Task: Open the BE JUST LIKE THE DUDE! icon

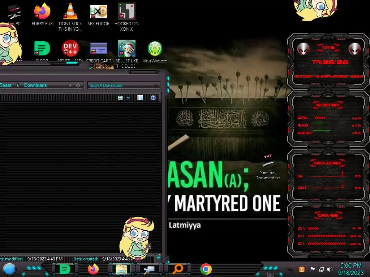Action: (x=126, y=54)
